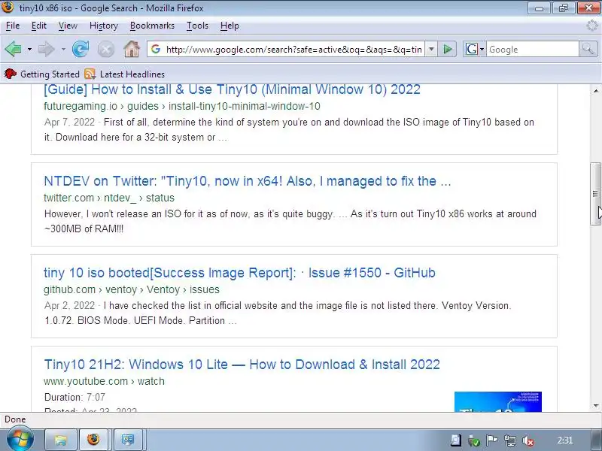Click the search engine G icon

click(x=472, y=49)
